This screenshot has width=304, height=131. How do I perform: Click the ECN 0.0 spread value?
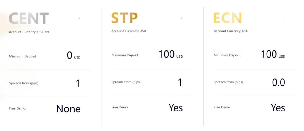click(278, 83)
